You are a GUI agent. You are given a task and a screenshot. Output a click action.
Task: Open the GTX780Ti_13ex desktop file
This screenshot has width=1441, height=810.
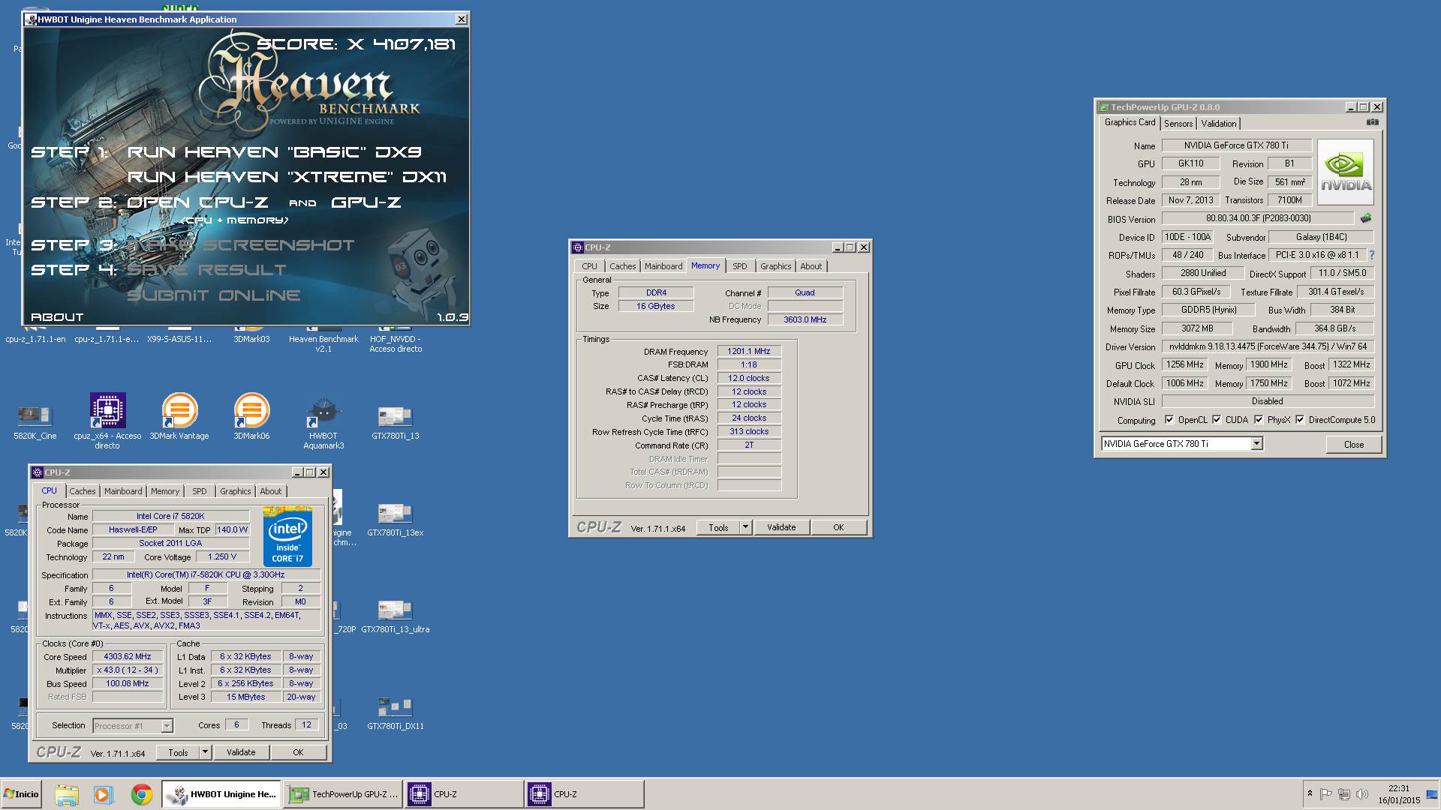[x=395, y=519]
